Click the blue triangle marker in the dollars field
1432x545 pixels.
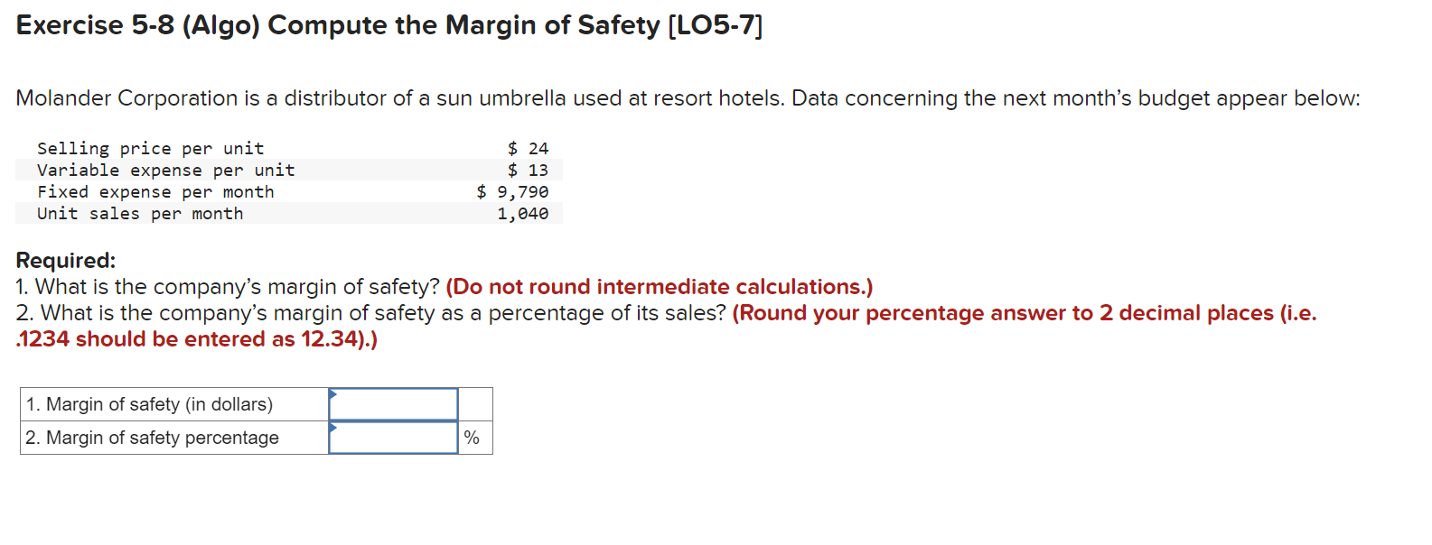pyautogui.click(x=333, y=393)
